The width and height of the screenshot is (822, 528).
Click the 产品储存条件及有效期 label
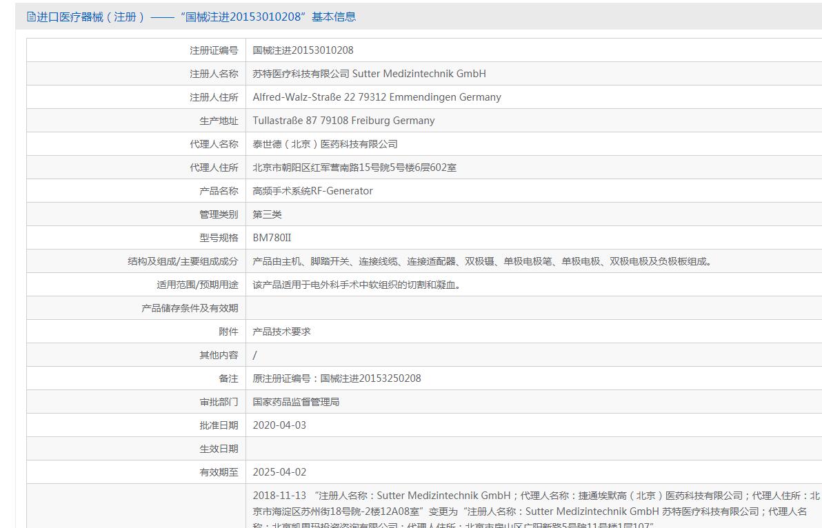pyautogui.click(x=190, y=309)
